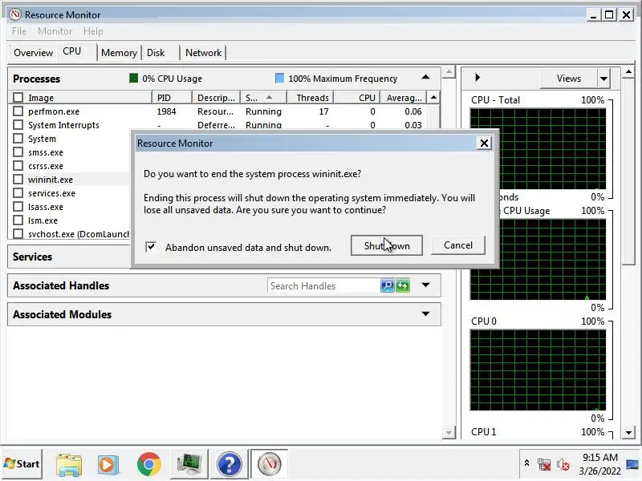Click the clock showing 9:15 AM
Image resolution: width=642 pixels, height=481 pixels.
tap(599, 457)
